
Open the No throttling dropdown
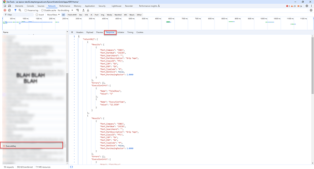(65, 10)
